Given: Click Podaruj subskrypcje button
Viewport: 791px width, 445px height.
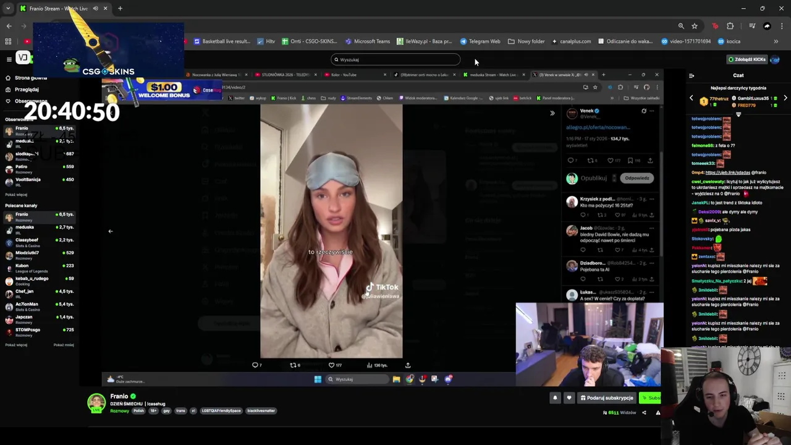Looking at the screenshot, I should 607,398.
